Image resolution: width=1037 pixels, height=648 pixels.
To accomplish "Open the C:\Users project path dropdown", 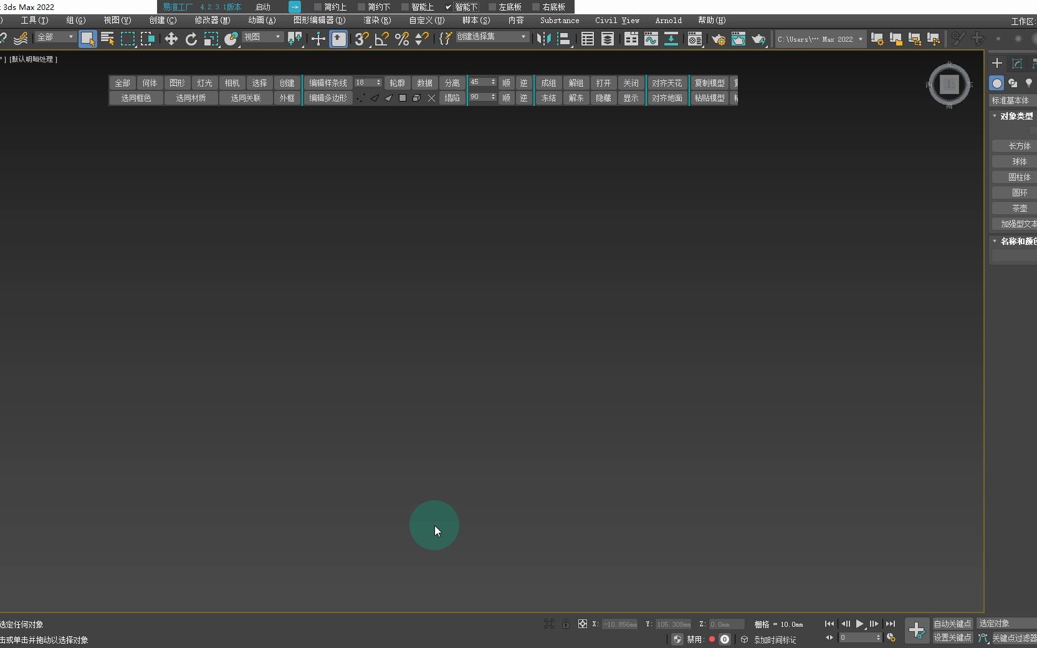I will [x=820, y=39].
